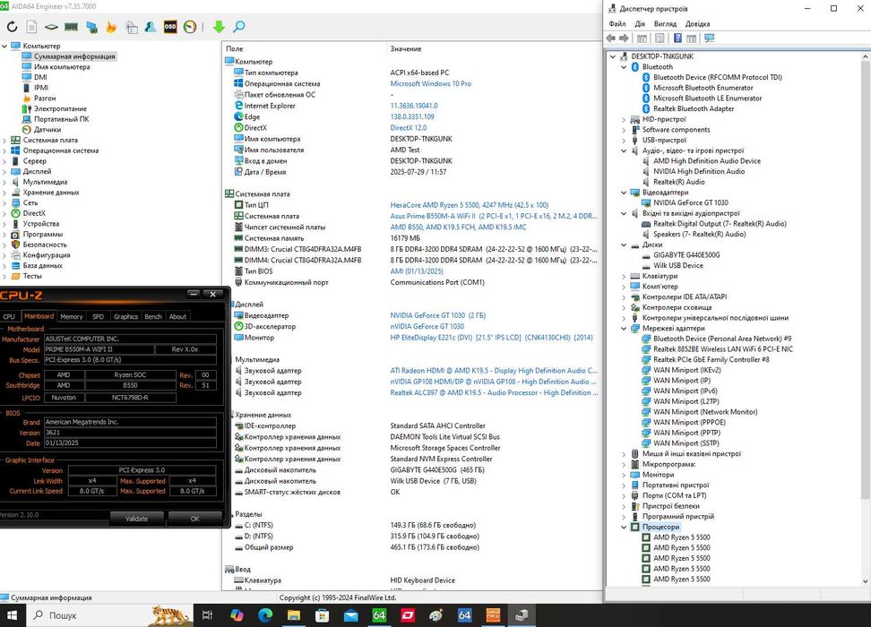The image size is (871, 627).
Task: Open the AIDA64 Report page icon
Action: [31, 27]
